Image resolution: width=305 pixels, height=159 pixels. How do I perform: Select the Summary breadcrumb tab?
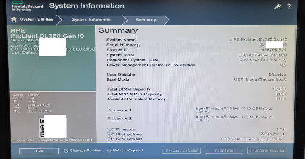tap(146, 20)
